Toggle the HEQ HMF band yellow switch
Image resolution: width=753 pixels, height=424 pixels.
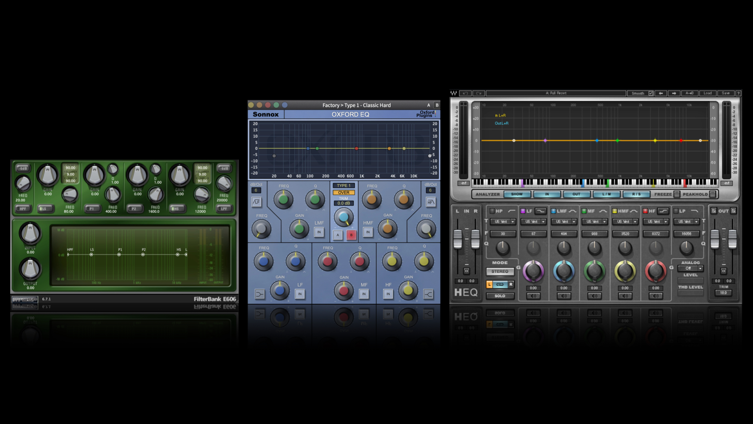coord(615,211)
